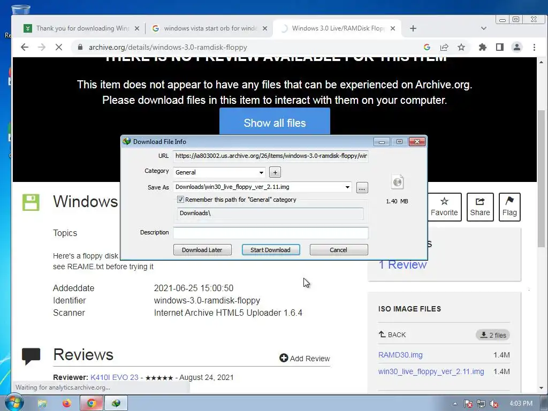Click the Chrome taskbar button
Viewport: 548px width, 411px height.
[x=92, y=404]
